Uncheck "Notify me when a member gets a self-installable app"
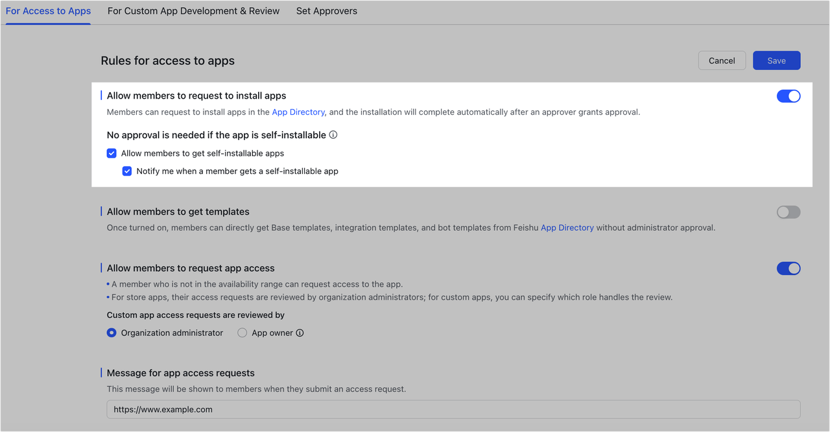Screen dimensions: 830x432 click(x=127, y=171)
